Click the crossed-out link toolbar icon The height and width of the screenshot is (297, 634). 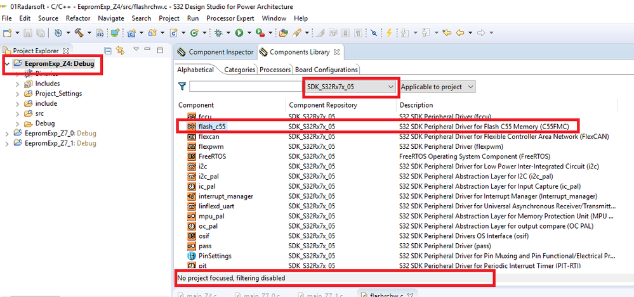(374, 33)
